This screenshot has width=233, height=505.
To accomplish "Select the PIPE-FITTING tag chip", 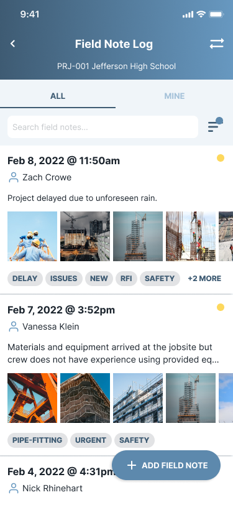I will [38, 440].
